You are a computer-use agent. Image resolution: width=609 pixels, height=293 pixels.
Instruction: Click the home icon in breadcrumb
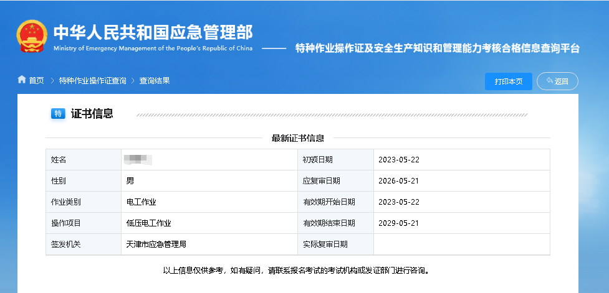point(22,80)
